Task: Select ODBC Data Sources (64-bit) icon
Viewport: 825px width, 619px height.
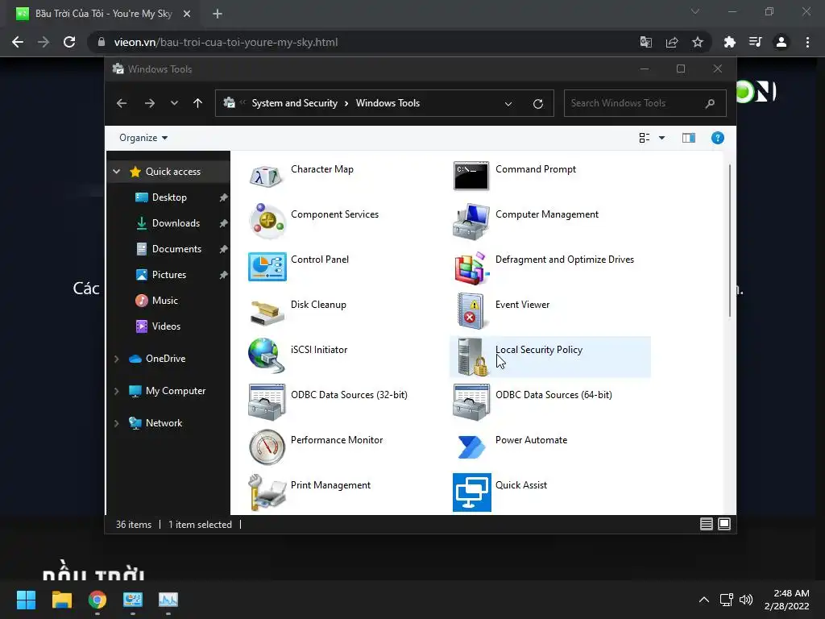Action: coord(471,401)
